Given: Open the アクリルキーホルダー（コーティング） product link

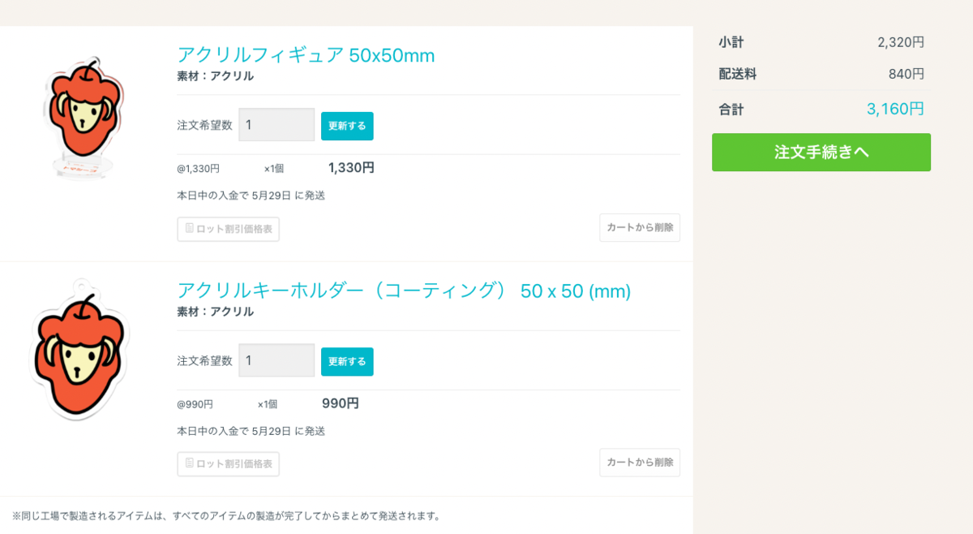Looking at the screenshot, I should 404,291.
